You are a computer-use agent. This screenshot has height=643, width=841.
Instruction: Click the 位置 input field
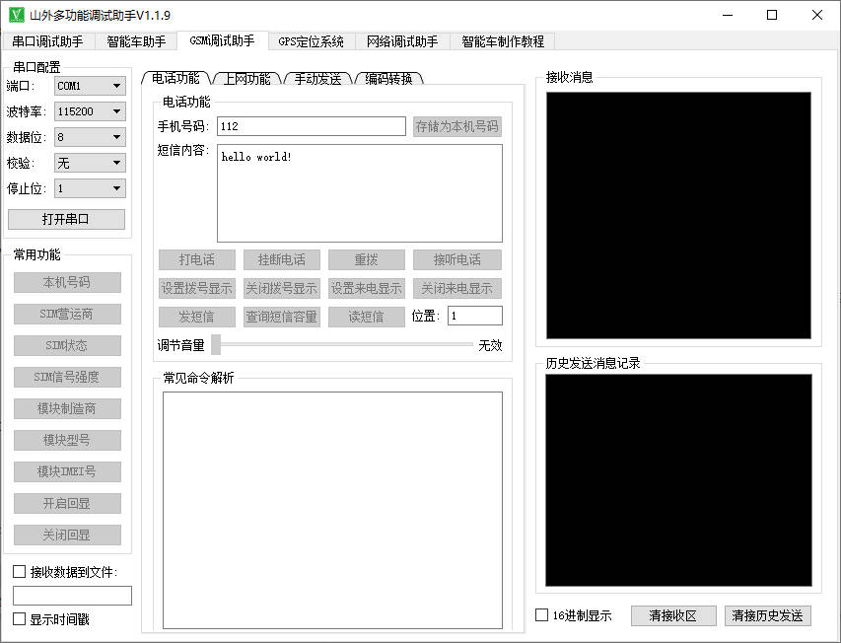pyautogui.click(x=475, y=316)
